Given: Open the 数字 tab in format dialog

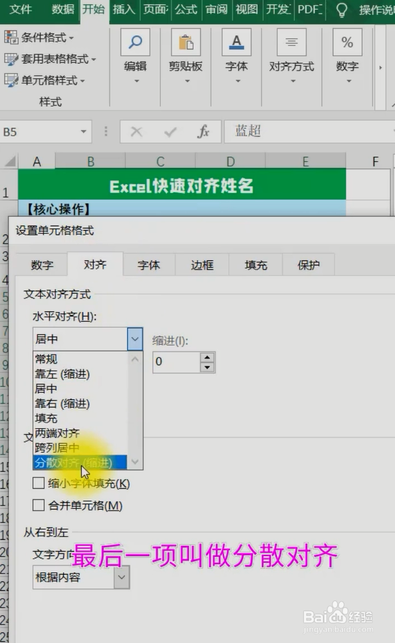Looking at the screenshot, I should (42, 265).
